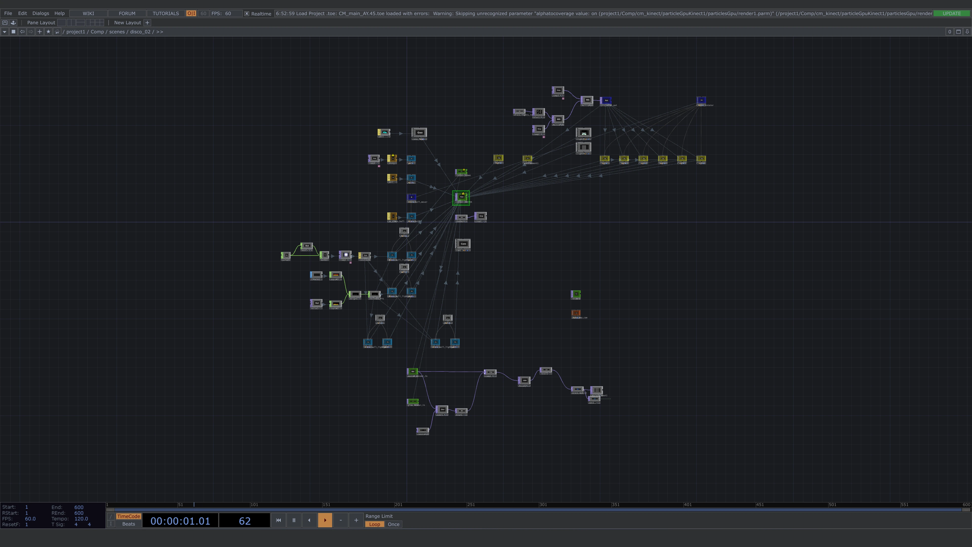Click the timeline range bar
The height and width of the screenshot is (547, 972).
[538, 510]
